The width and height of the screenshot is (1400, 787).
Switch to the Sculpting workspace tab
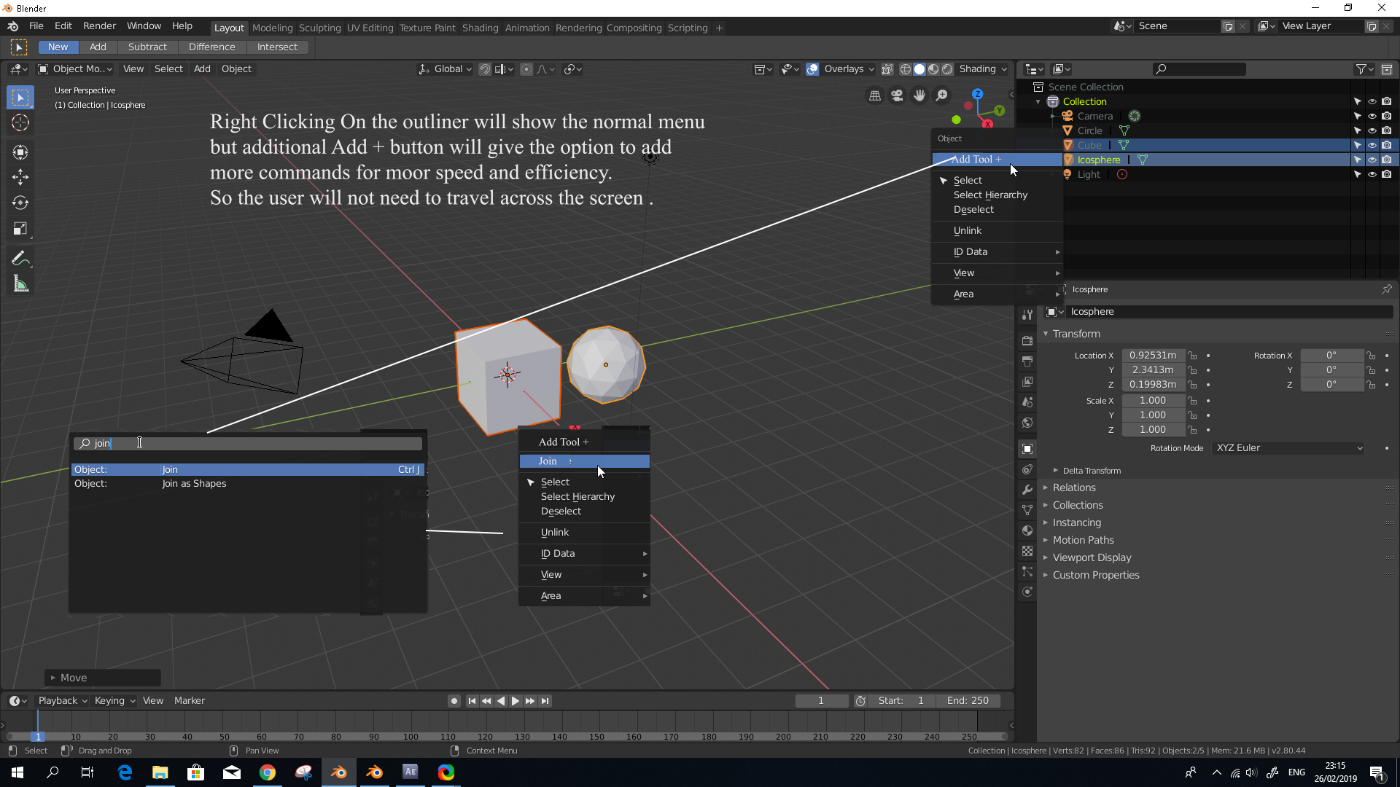tap(319, 28)
